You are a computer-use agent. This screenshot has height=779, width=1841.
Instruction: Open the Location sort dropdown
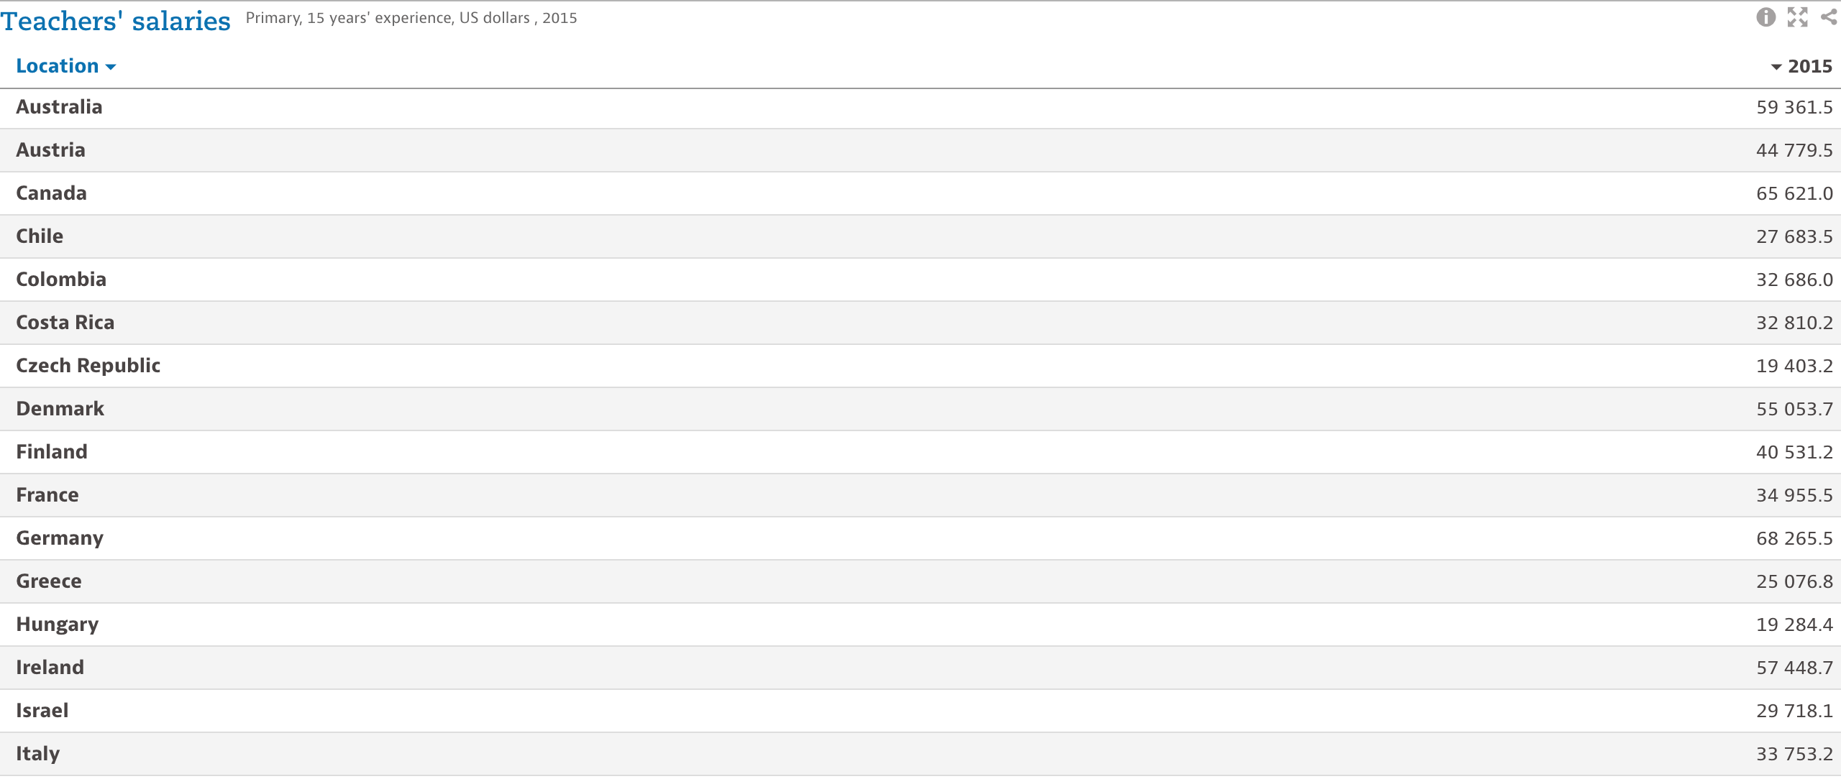(65, 66)
